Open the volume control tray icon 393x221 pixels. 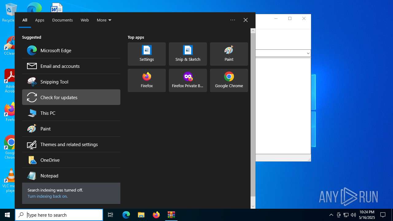click(x=353, y=215)
